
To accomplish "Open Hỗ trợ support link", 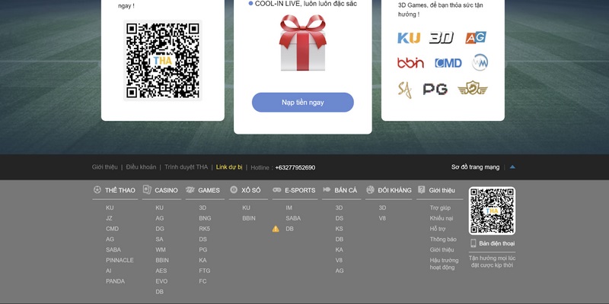I will (x=437, y=229).
